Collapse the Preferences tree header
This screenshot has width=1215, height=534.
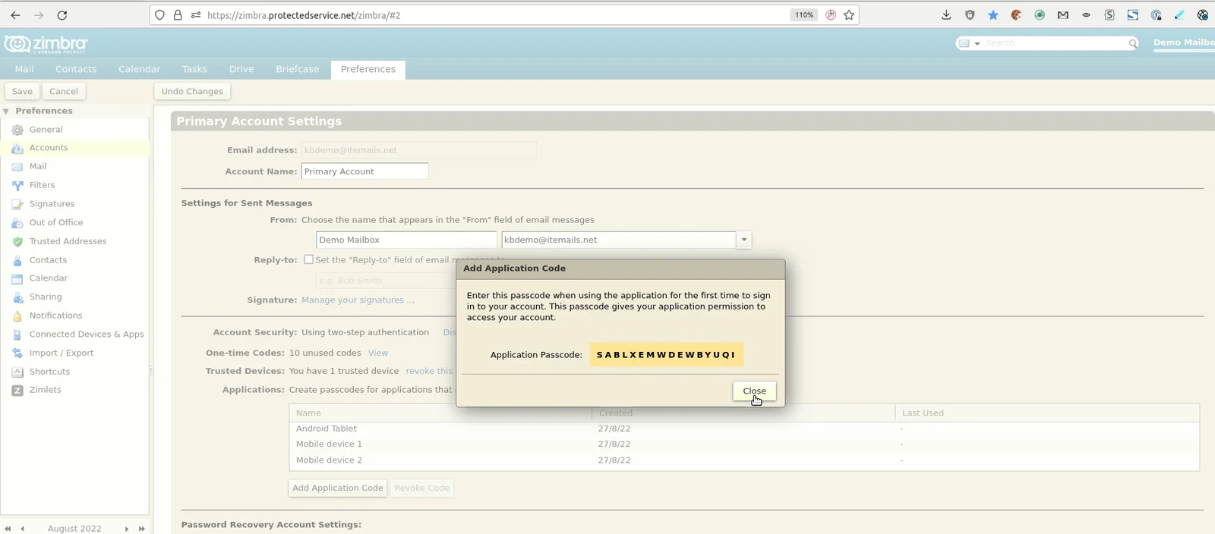(x=6, y=111)
